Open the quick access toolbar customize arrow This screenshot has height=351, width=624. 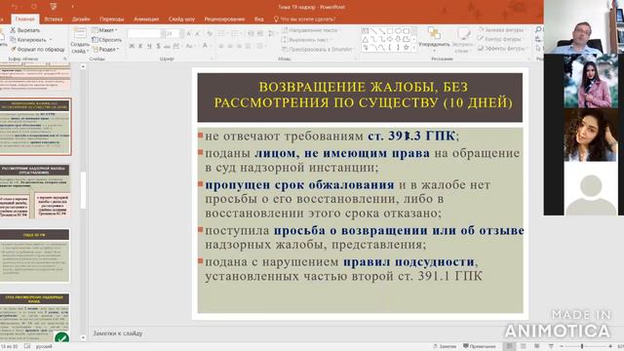[72, 7]
